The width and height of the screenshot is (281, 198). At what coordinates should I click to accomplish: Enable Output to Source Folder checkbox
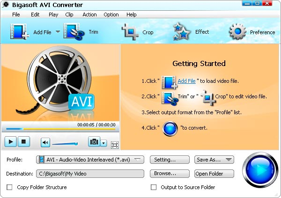[x=154, y=187]
